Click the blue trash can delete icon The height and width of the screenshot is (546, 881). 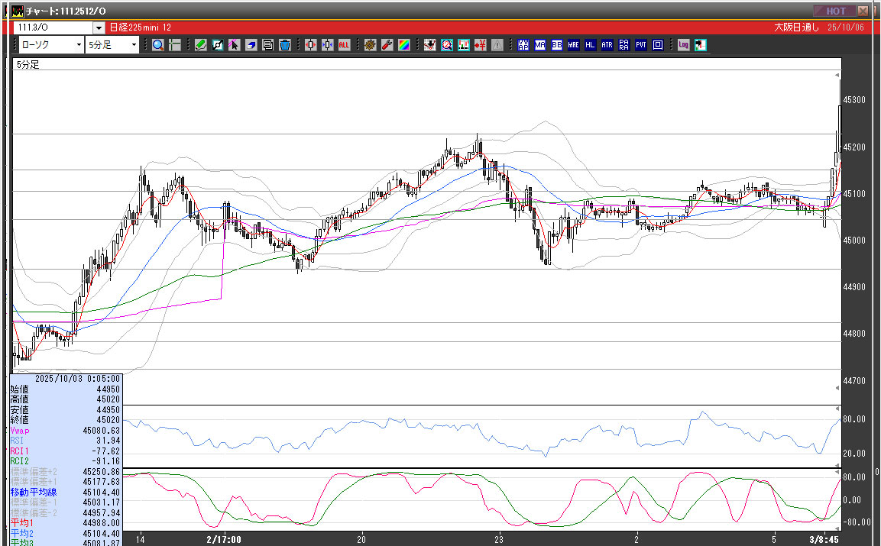pyautogui.click(x=284, y=45)
